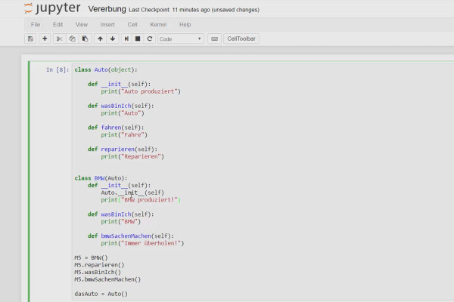This screenshot has height=302, width=454.
Task: Click the 'def fahren(self):' line
Action: (x=116, y=128)
